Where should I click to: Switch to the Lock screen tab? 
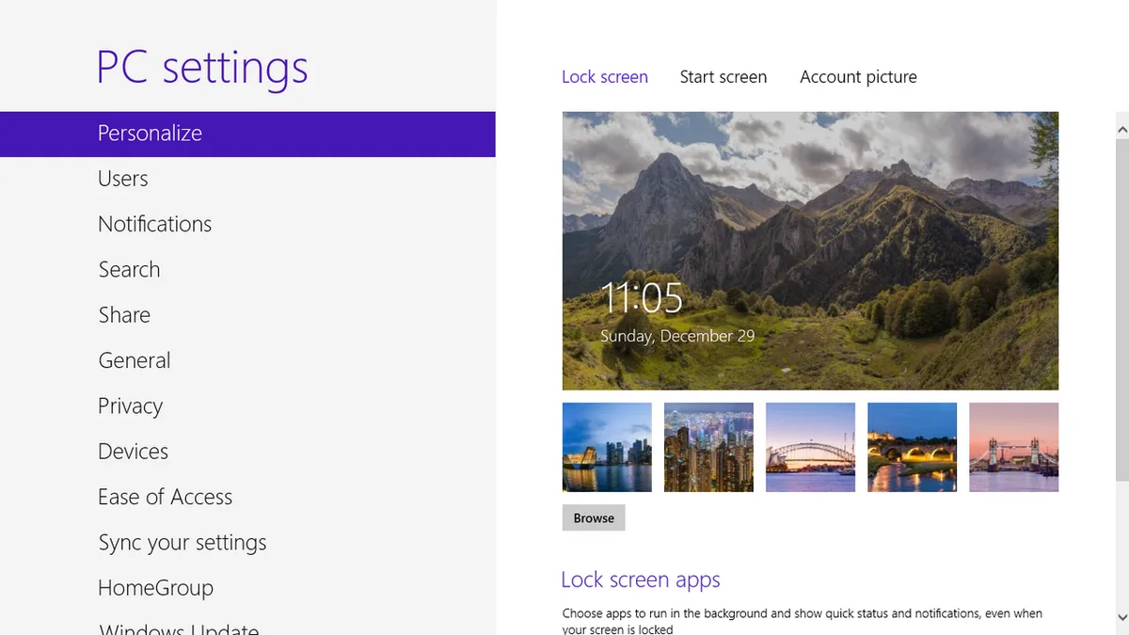pyautogui.click(x=605, y=77)
